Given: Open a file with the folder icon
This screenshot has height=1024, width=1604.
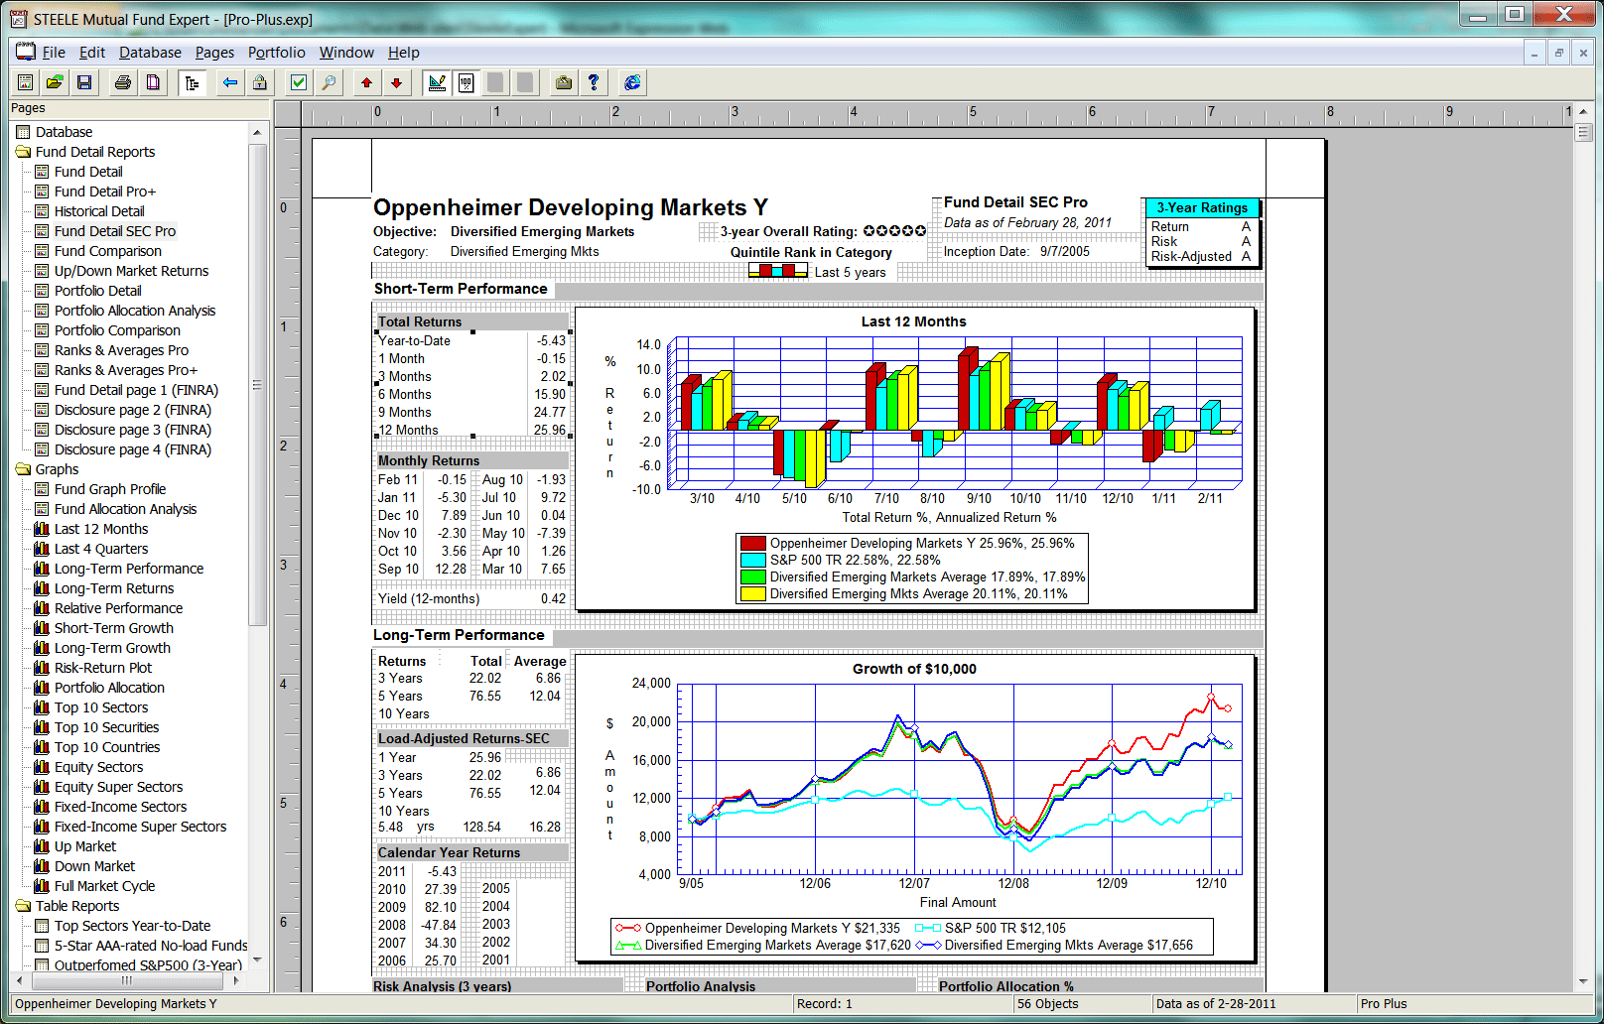Looking at the screenshot, I should click(55, 83).
